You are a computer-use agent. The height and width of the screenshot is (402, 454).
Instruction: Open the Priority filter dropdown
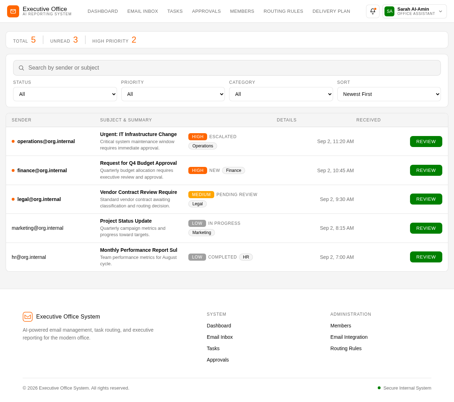pyautogui.click(x=173, y=94)
